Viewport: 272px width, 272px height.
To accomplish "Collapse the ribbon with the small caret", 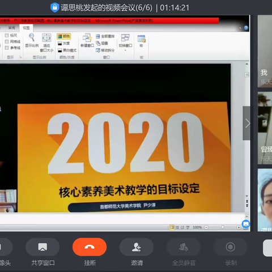I will point(240,28).
